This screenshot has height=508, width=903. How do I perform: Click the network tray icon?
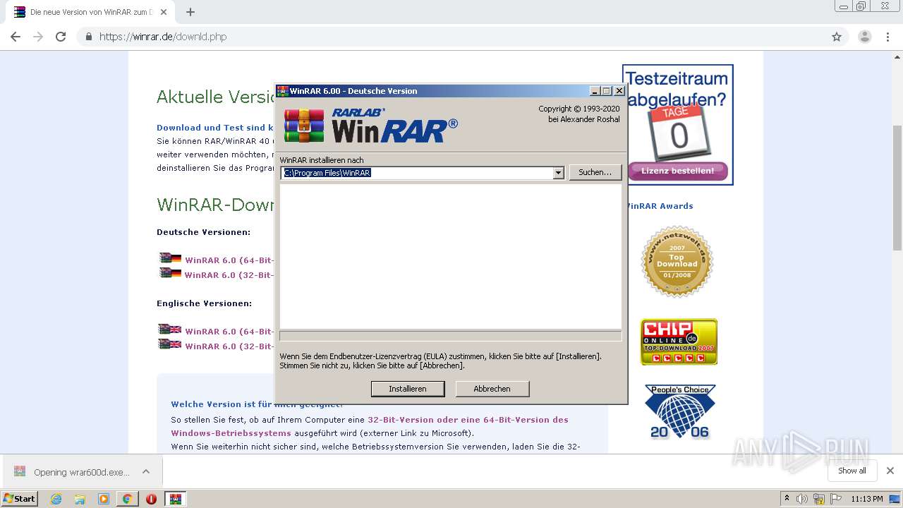click(x=819, y=499)
